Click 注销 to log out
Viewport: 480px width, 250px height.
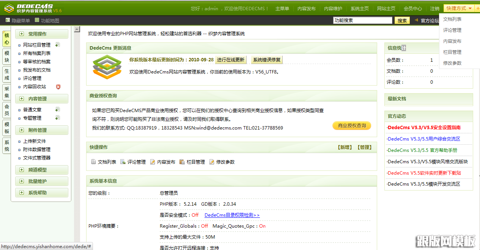pyautogui.click(x=435, y=9)
